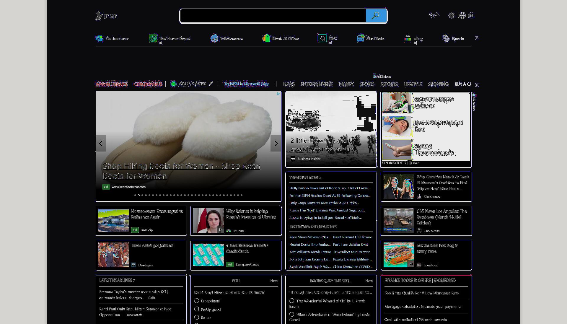Click inside the search text box
The width and height of the screenshot is (567, 324).
pyautogui.click(x=273, y=16)
